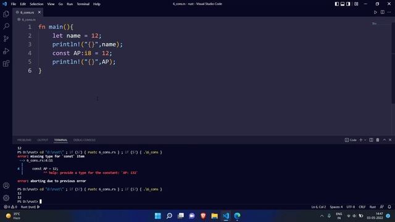395x222 pixels.
Task: Click 'let name = 12;' line
Action: coord(77,36)
